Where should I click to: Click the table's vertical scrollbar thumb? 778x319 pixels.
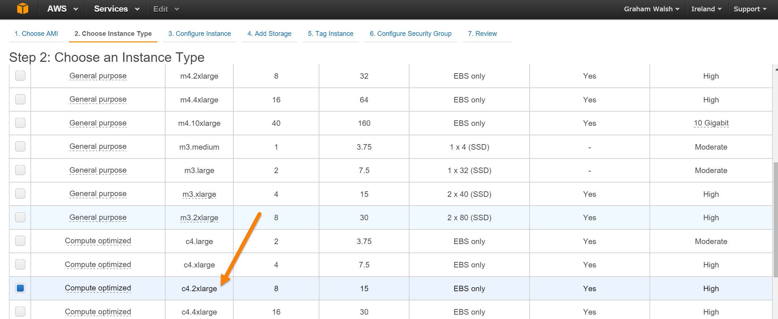tap(775, 219)
